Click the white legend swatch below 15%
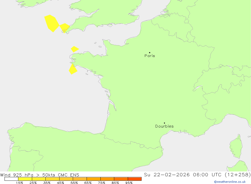The height and width of the screenshot is (184, 251). pyautogui.click(x=11, y=179)
